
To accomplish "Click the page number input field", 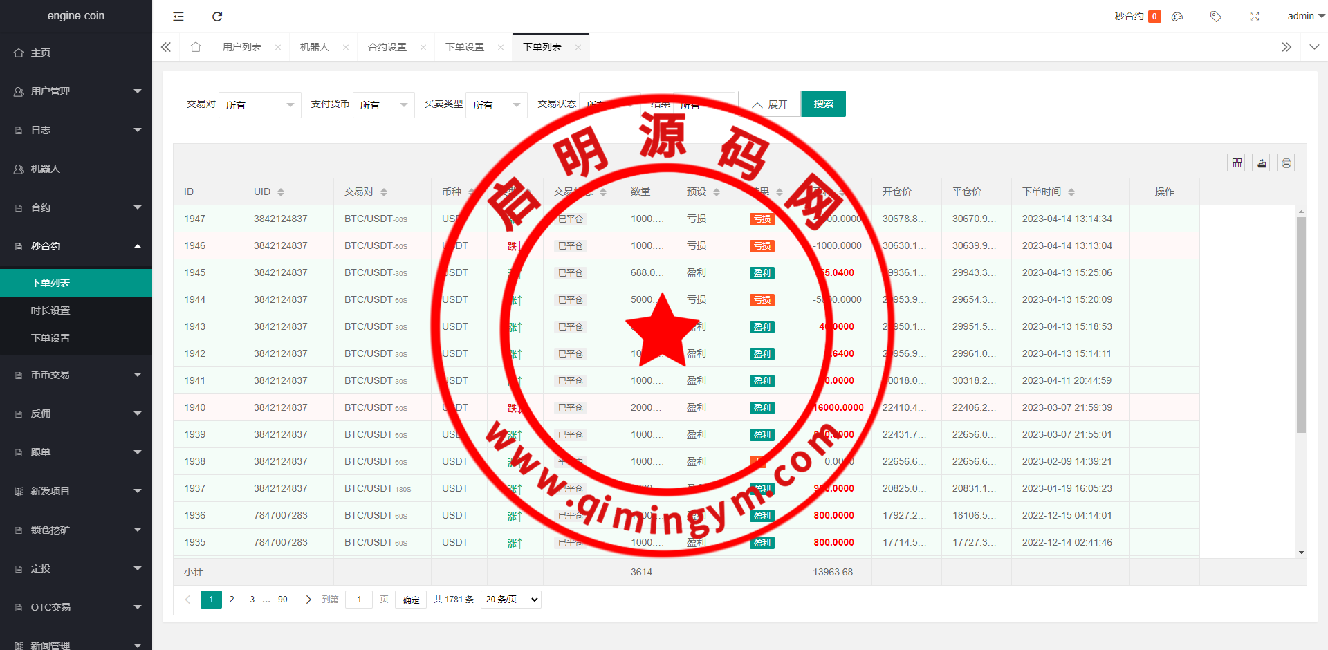I will (359, 600).
